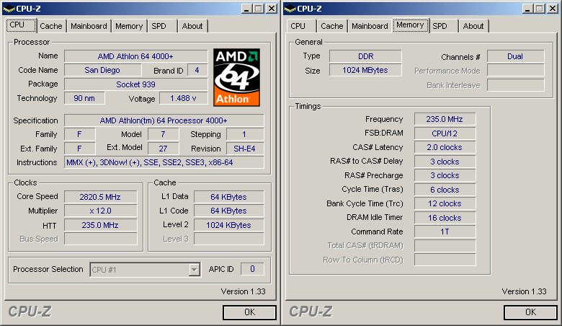
Task: Click the Name field AMD Athlon 64 4000+
Action: (x=136, y=56)
